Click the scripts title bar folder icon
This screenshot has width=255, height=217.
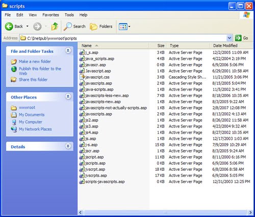5,6
